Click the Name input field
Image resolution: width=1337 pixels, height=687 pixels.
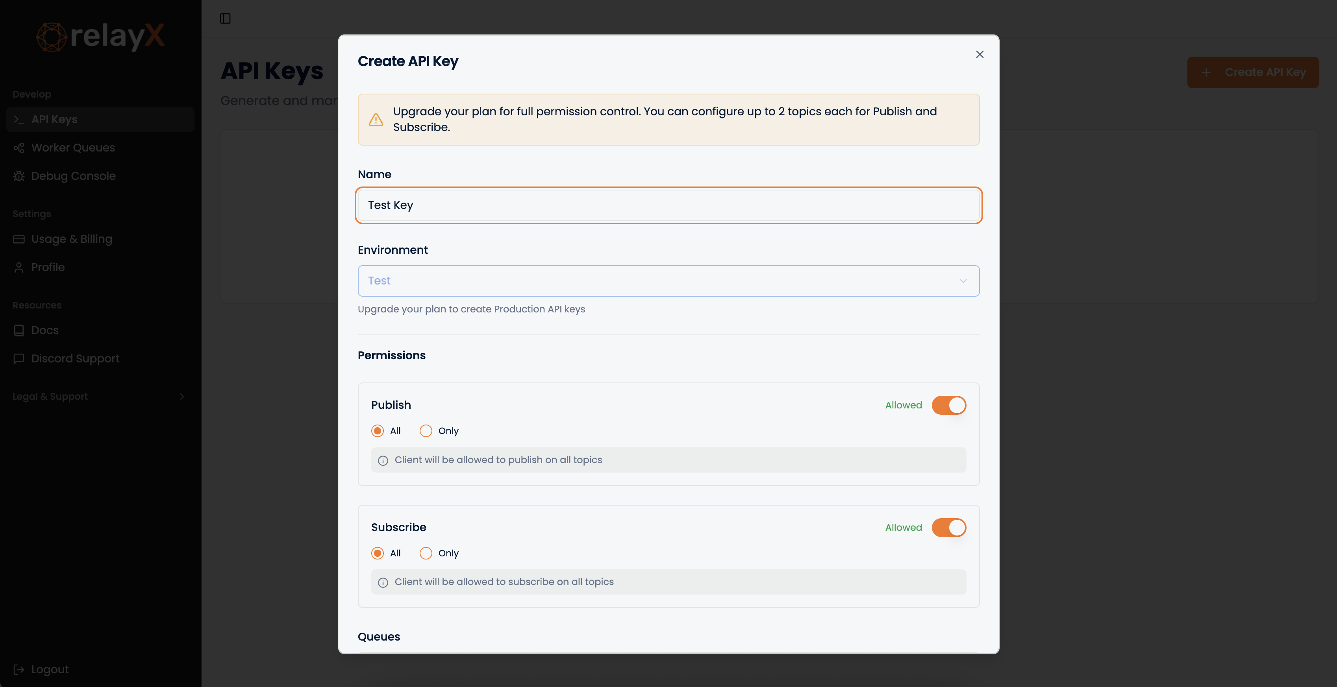pos(668,205)
